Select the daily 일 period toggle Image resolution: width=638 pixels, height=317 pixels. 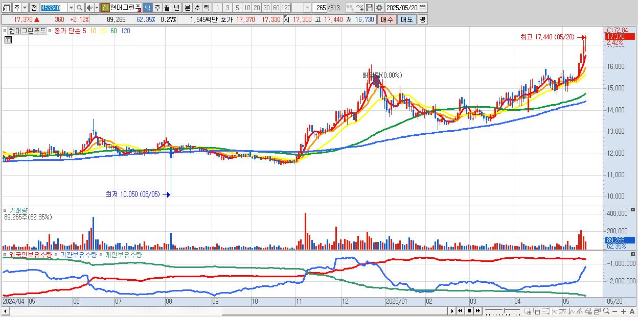pos(147,8)
